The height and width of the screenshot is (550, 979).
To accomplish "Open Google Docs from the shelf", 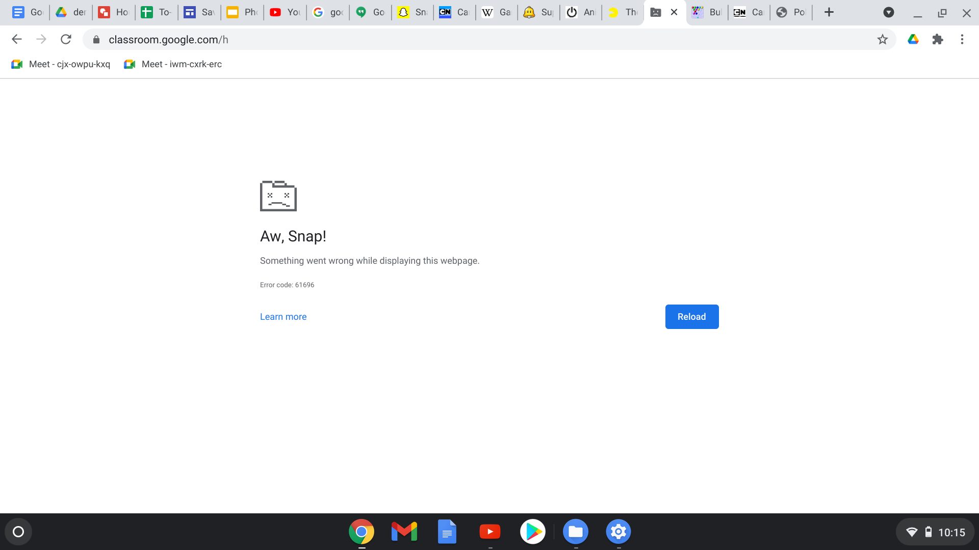I will 447,531.
